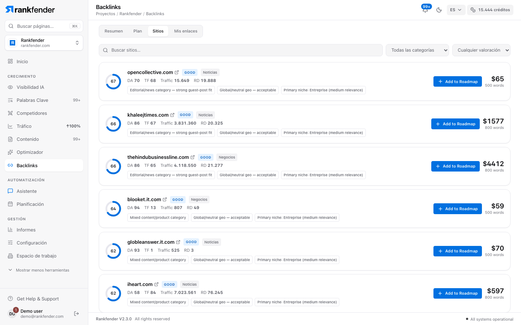
Task: Open Tráfico in sidebar
Action: pos(44,126)
